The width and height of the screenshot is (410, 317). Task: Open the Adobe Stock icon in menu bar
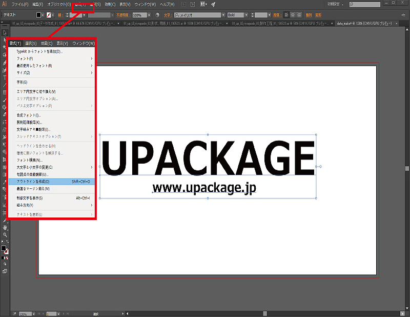tap(193, 4)
